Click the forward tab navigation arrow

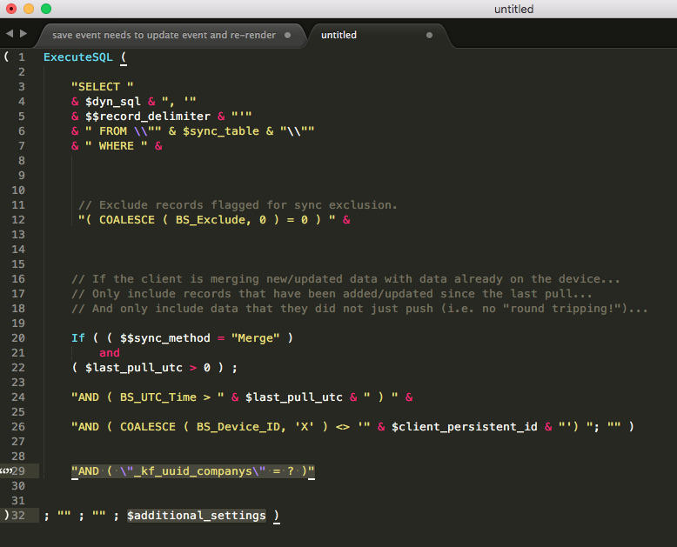[23, 34]
